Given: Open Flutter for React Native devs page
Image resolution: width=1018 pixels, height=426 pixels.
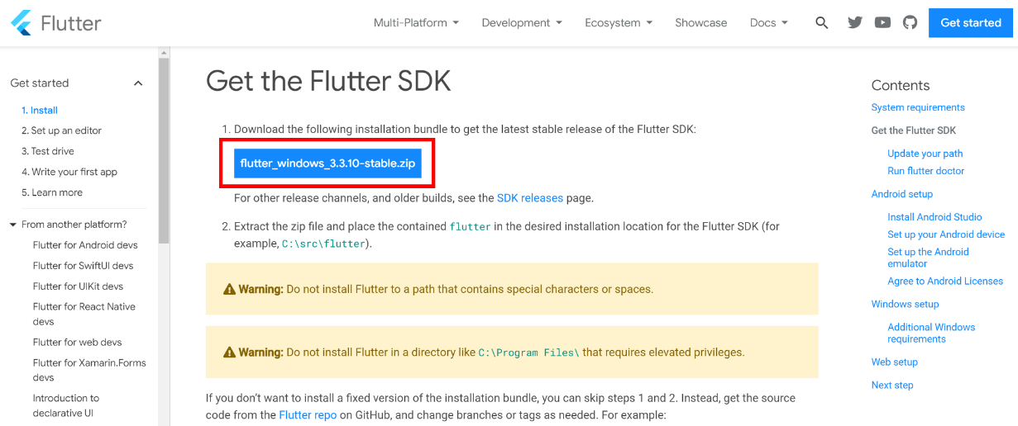Looking at the screenshot, I should coord(84,314).
